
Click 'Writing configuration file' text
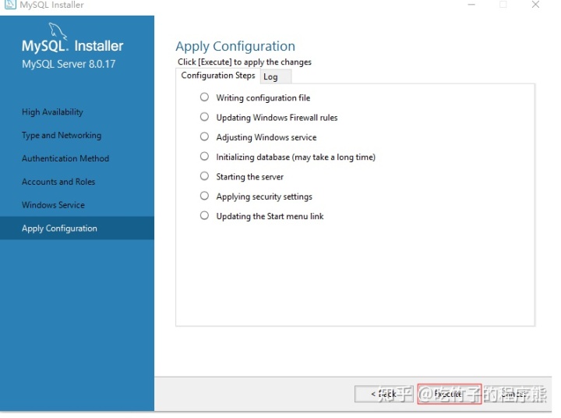(x=263, y=98)
